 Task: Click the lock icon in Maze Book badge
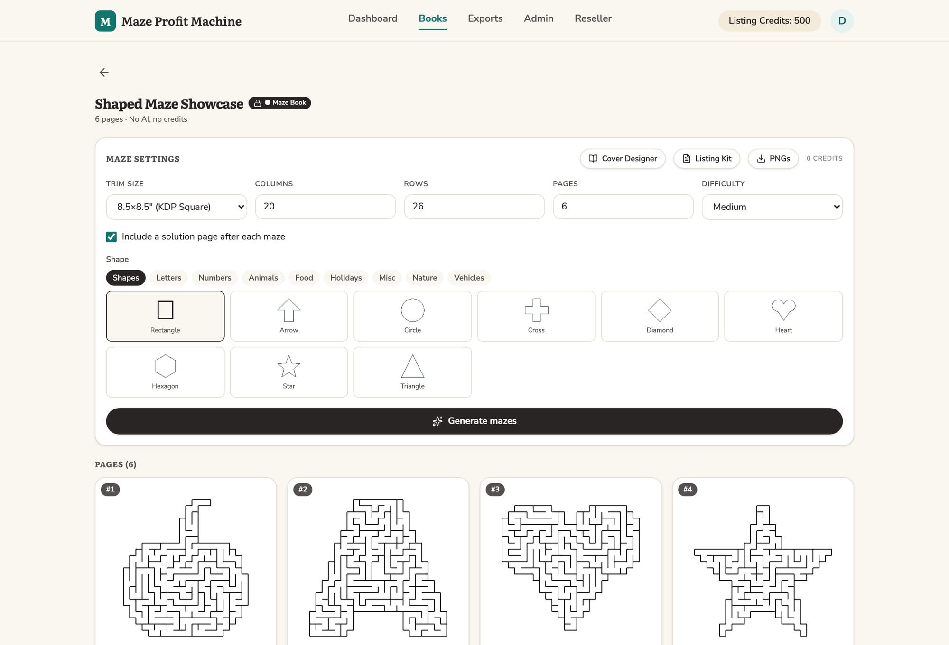pyautogui.click(x=258, y=103)
